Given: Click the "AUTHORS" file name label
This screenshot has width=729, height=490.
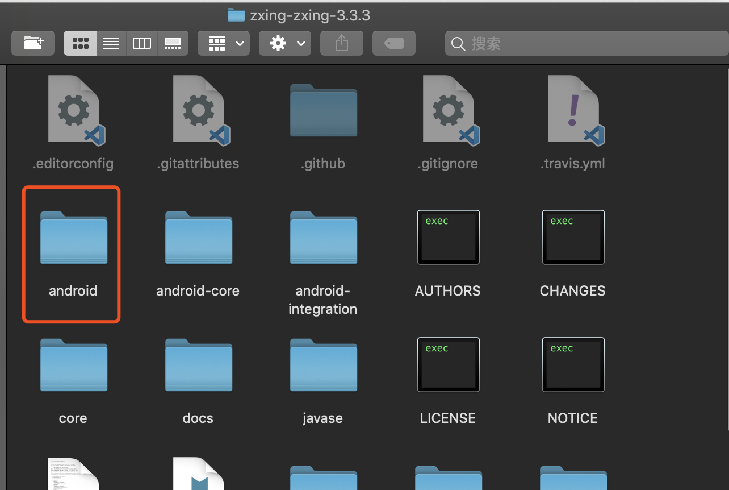Looking at the screenshot, I should (x=448, y=291).
